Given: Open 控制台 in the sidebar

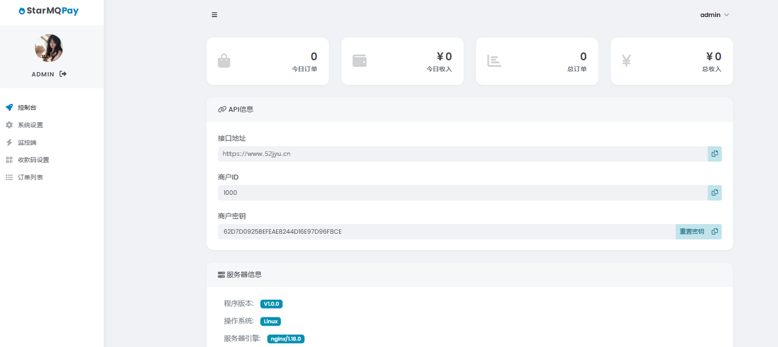Looking at the screenshot, I should click(x=27, y=107).
